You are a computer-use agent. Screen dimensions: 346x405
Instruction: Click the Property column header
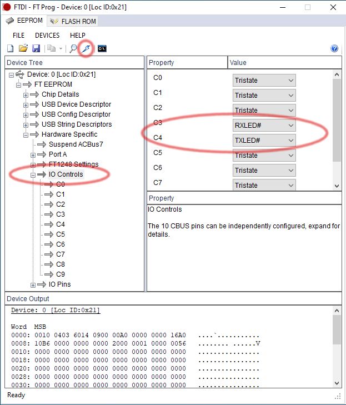pyautogui.click(x=187, y=63)
